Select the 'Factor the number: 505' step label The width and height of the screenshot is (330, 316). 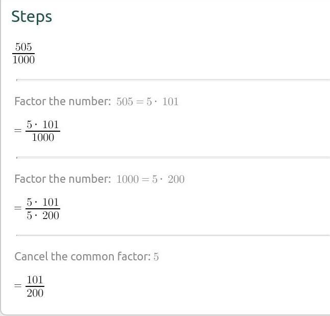(62, 101)
